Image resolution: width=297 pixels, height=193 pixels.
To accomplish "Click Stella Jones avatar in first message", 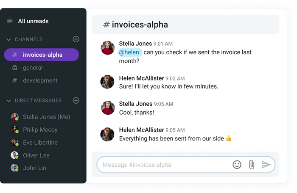I will click(x=107, y=48).
